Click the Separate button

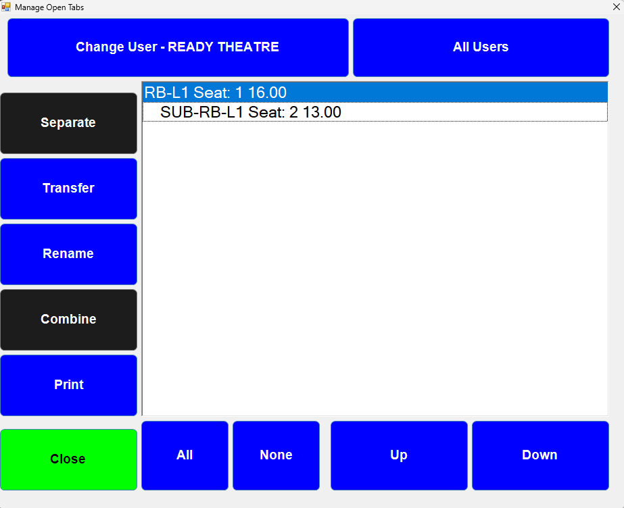click(68, 123)
